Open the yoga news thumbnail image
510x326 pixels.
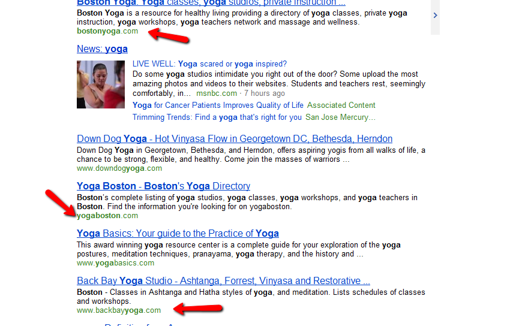pos(101,84)
